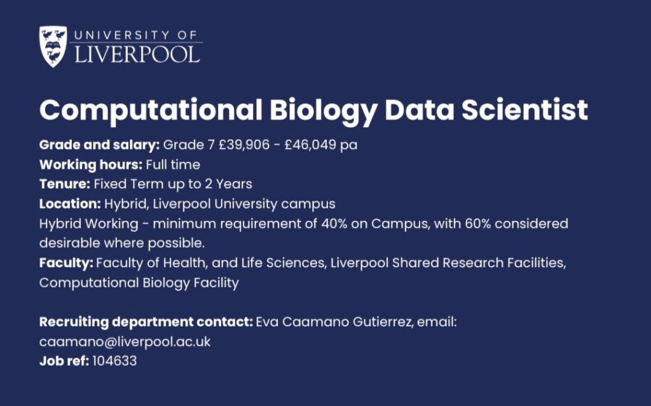Viewport: 651px width, 406px height.
Task: Click the 'Grade and salary:' label
Action: (x=99, y=145)
